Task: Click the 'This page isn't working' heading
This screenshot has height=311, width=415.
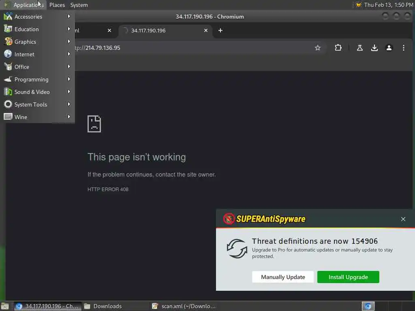Action: tap(137, 157)
